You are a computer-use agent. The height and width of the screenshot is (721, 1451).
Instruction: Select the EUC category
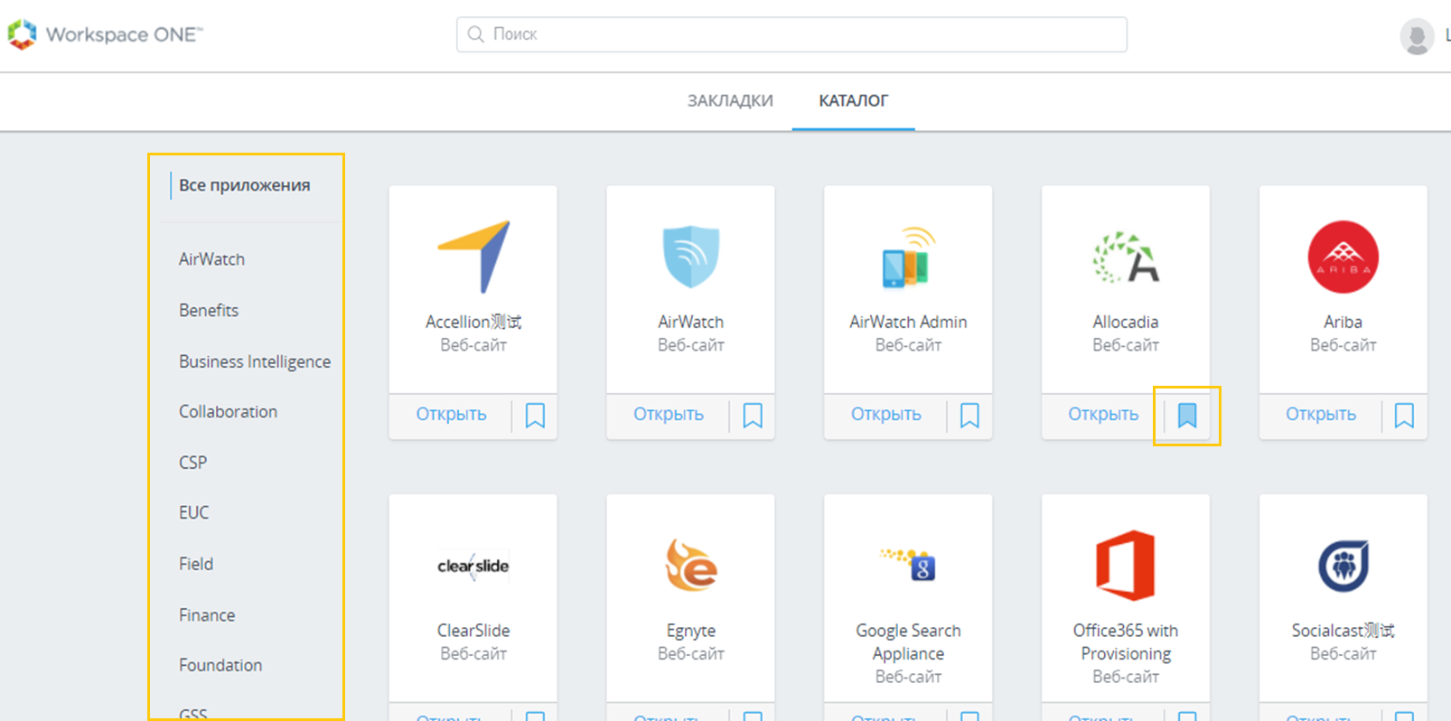[193, 512]
